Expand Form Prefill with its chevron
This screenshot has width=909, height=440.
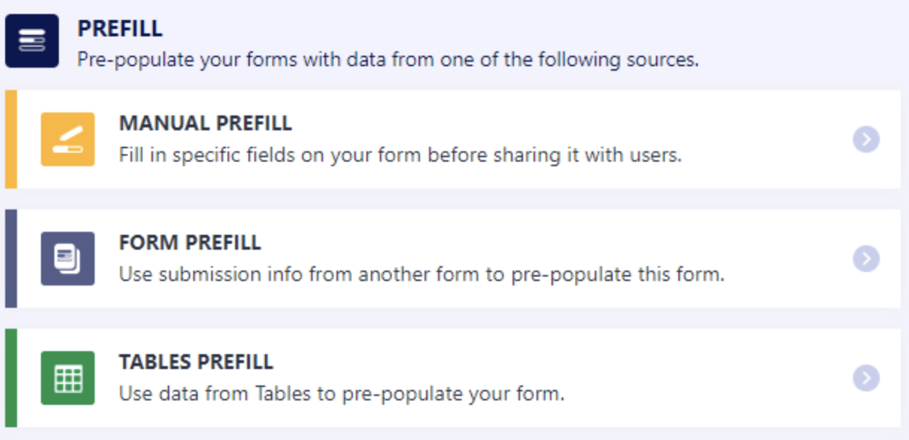(x=866, y=258)
